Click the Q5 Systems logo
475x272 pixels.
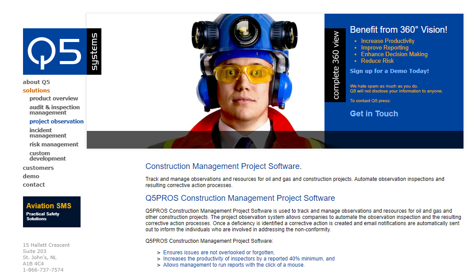pos(62,51)
